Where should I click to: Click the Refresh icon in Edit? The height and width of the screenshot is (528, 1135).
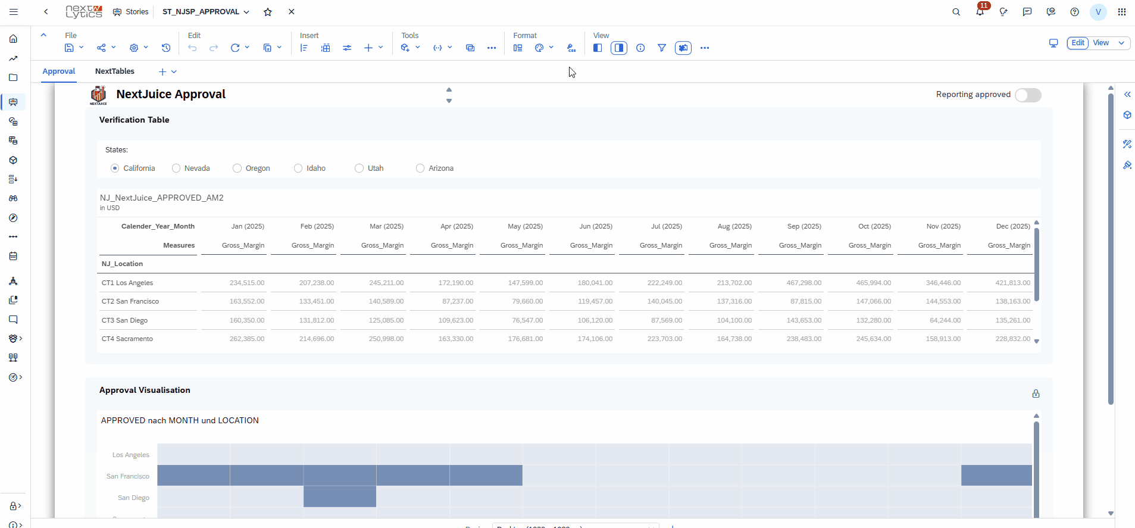pos(235,48)
